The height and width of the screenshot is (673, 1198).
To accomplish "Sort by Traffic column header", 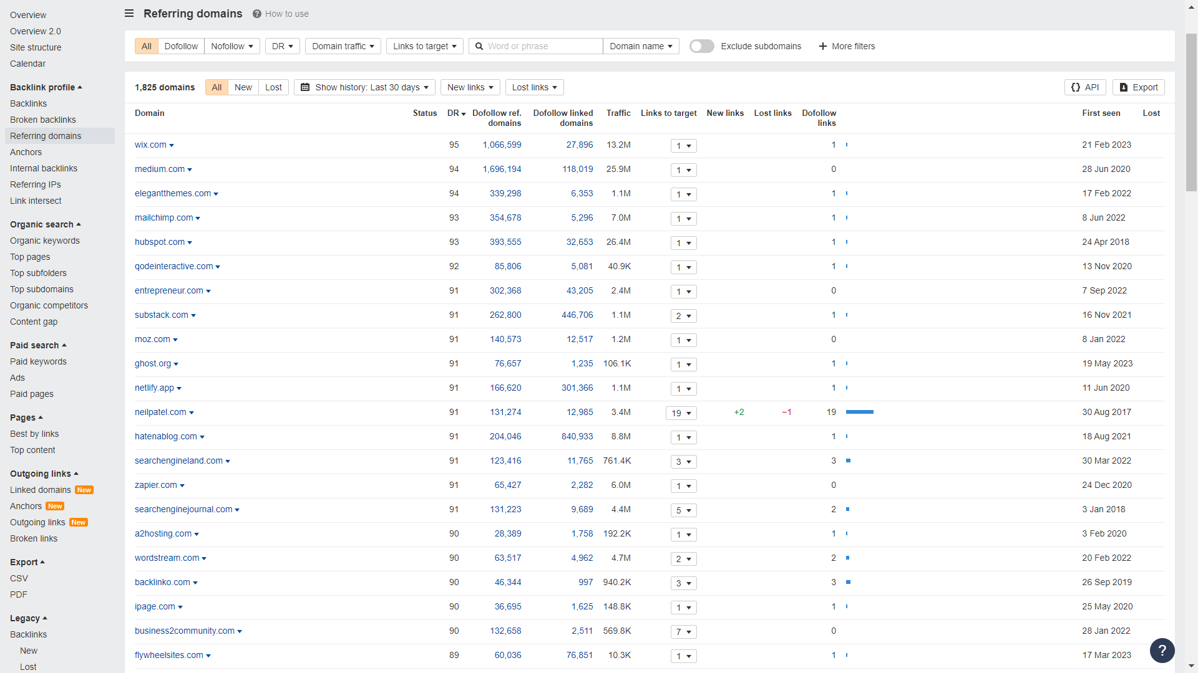I will coord(618,113).
